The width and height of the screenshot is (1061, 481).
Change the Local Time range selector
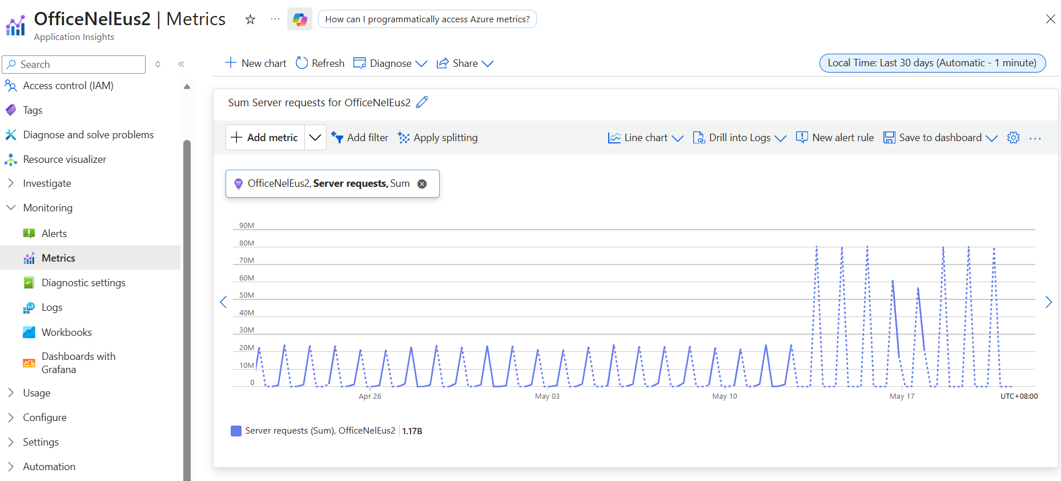933,63
